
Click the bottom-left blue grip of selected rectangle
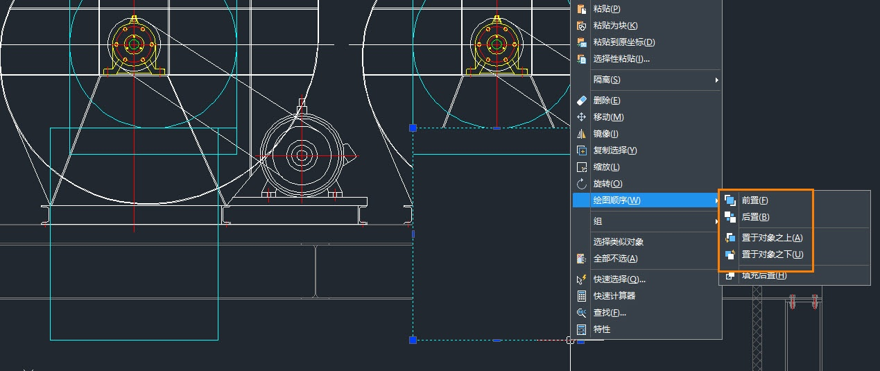point(413,340)
